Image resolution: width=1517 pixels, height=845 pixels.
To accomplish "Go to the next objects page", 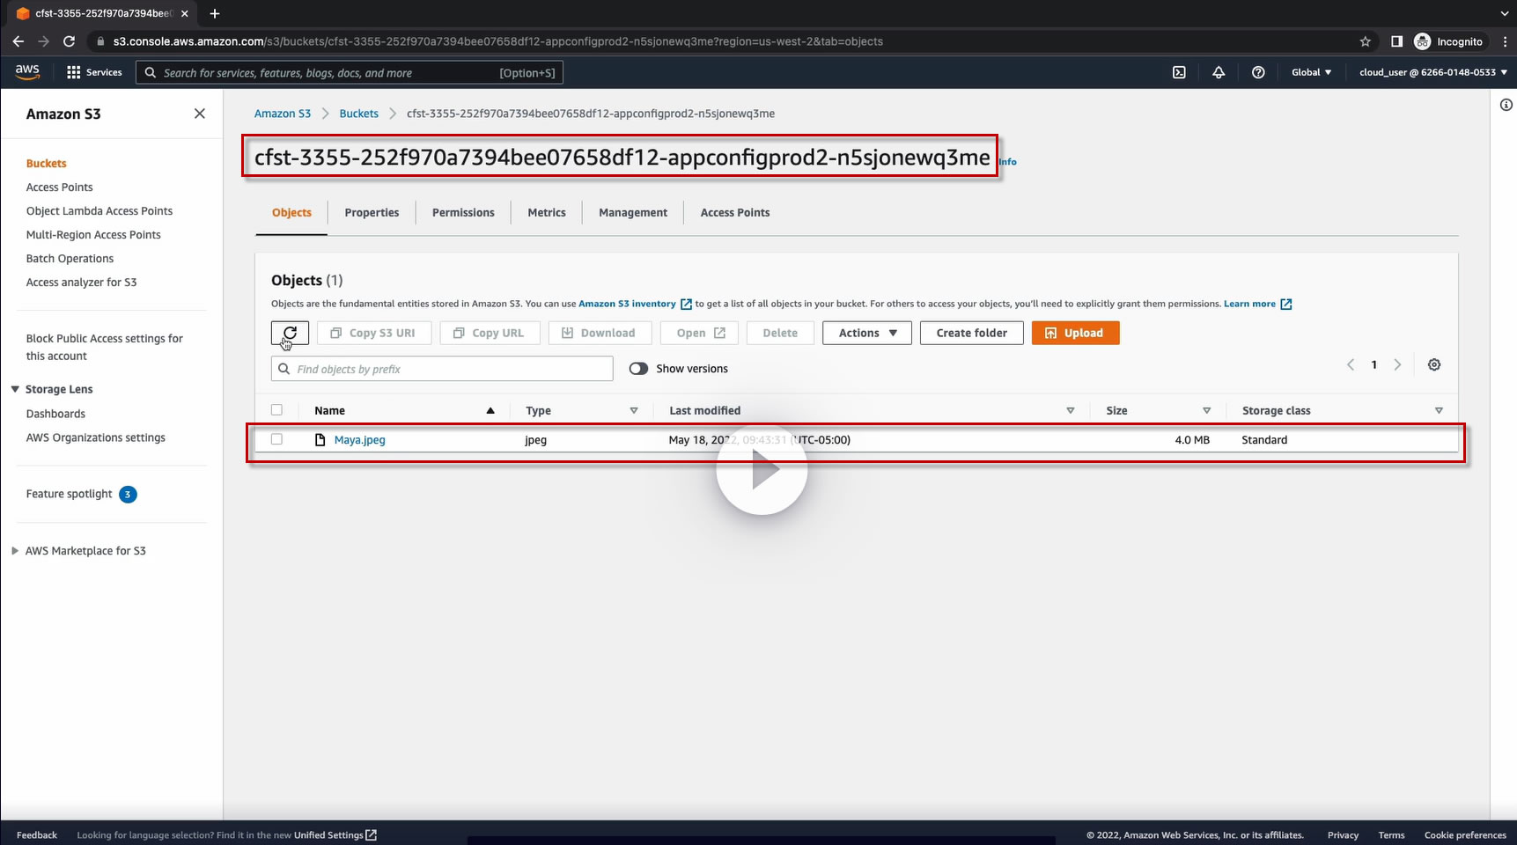I will (x=1397, y=364).
